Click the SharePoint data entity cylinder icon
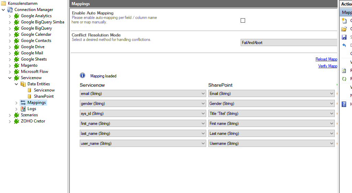 (30, 96)
